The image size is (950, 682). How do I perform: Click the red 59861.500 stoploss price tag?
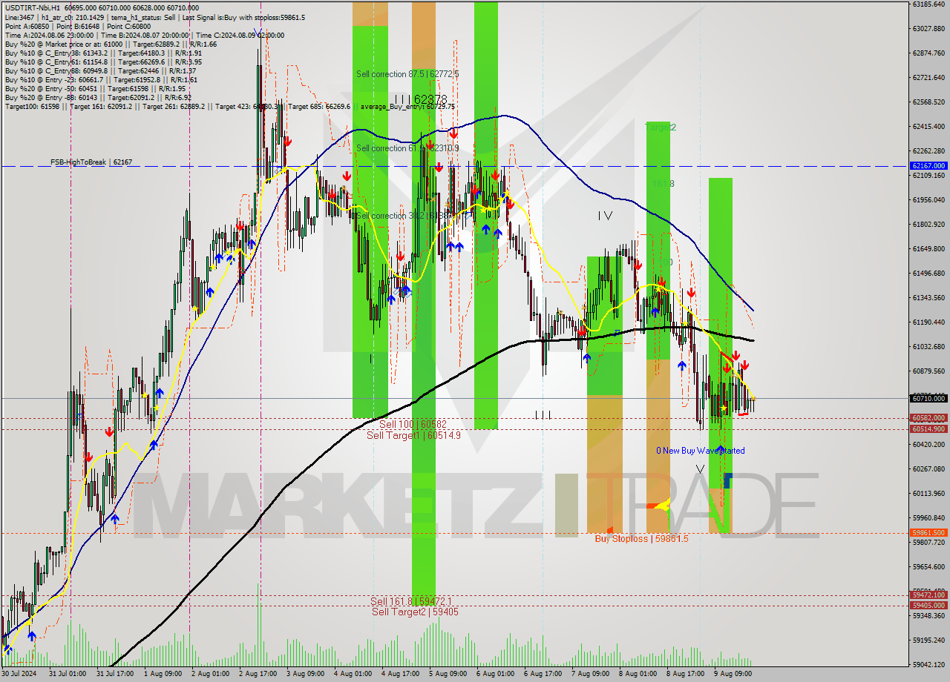[x=928, y=532]
